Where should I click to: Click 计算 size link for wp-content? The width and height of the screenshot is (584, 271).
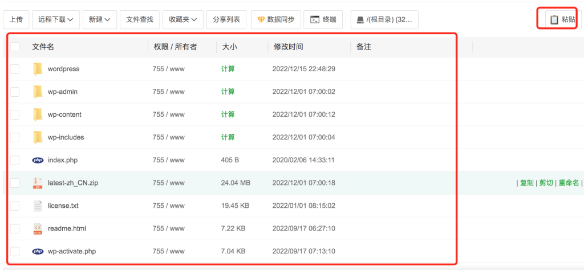(x=228, y=114)
